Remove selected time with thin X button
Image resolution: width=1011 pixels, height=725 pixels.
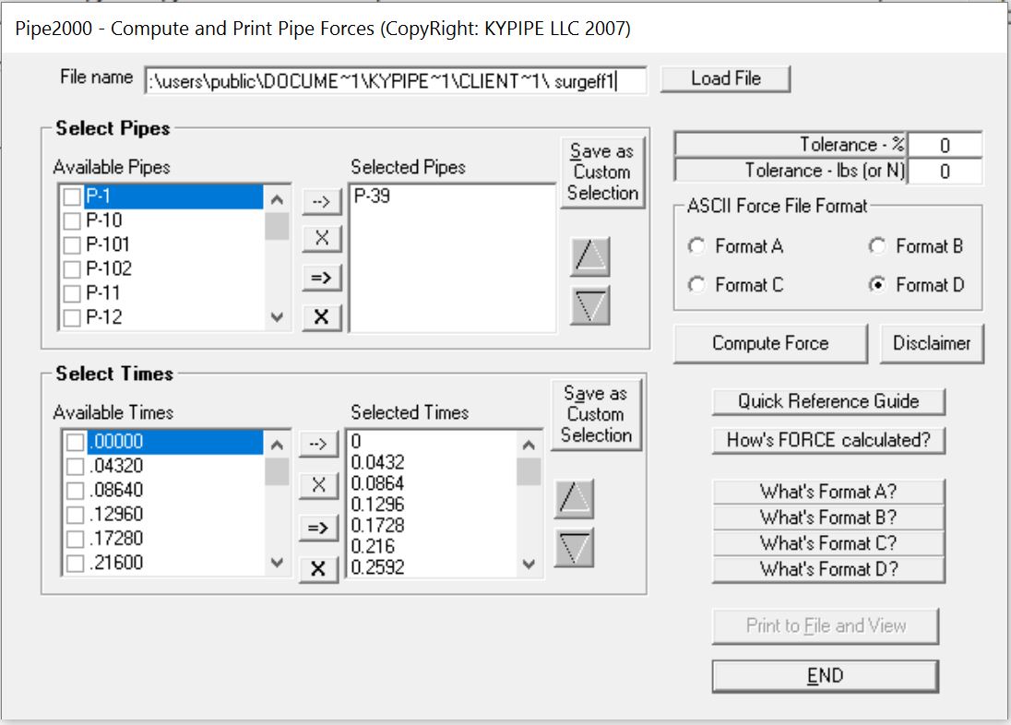coord(318,485)
